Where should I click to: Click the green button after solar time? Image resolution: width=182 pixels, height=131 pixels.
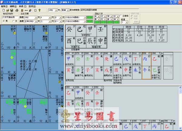[89, 18]
